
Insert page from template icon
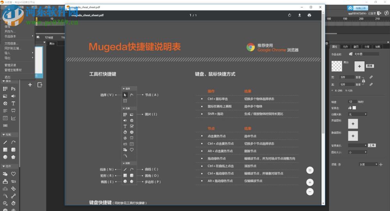(40, 85)
